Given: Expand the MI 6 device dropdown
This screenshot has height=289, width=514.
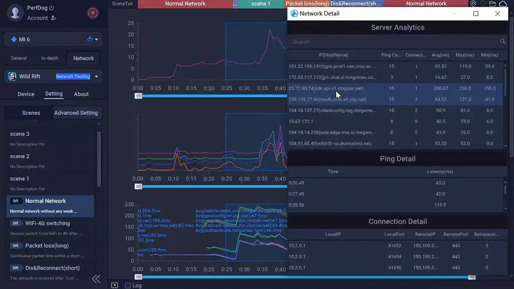Looking at the screenshot, I should (96, 39).
